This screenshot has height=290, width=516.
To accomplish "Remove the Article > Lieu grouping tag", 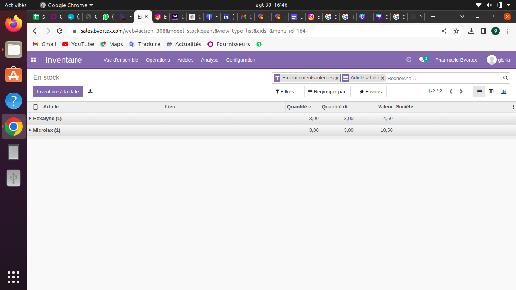I will click(382, 78).
